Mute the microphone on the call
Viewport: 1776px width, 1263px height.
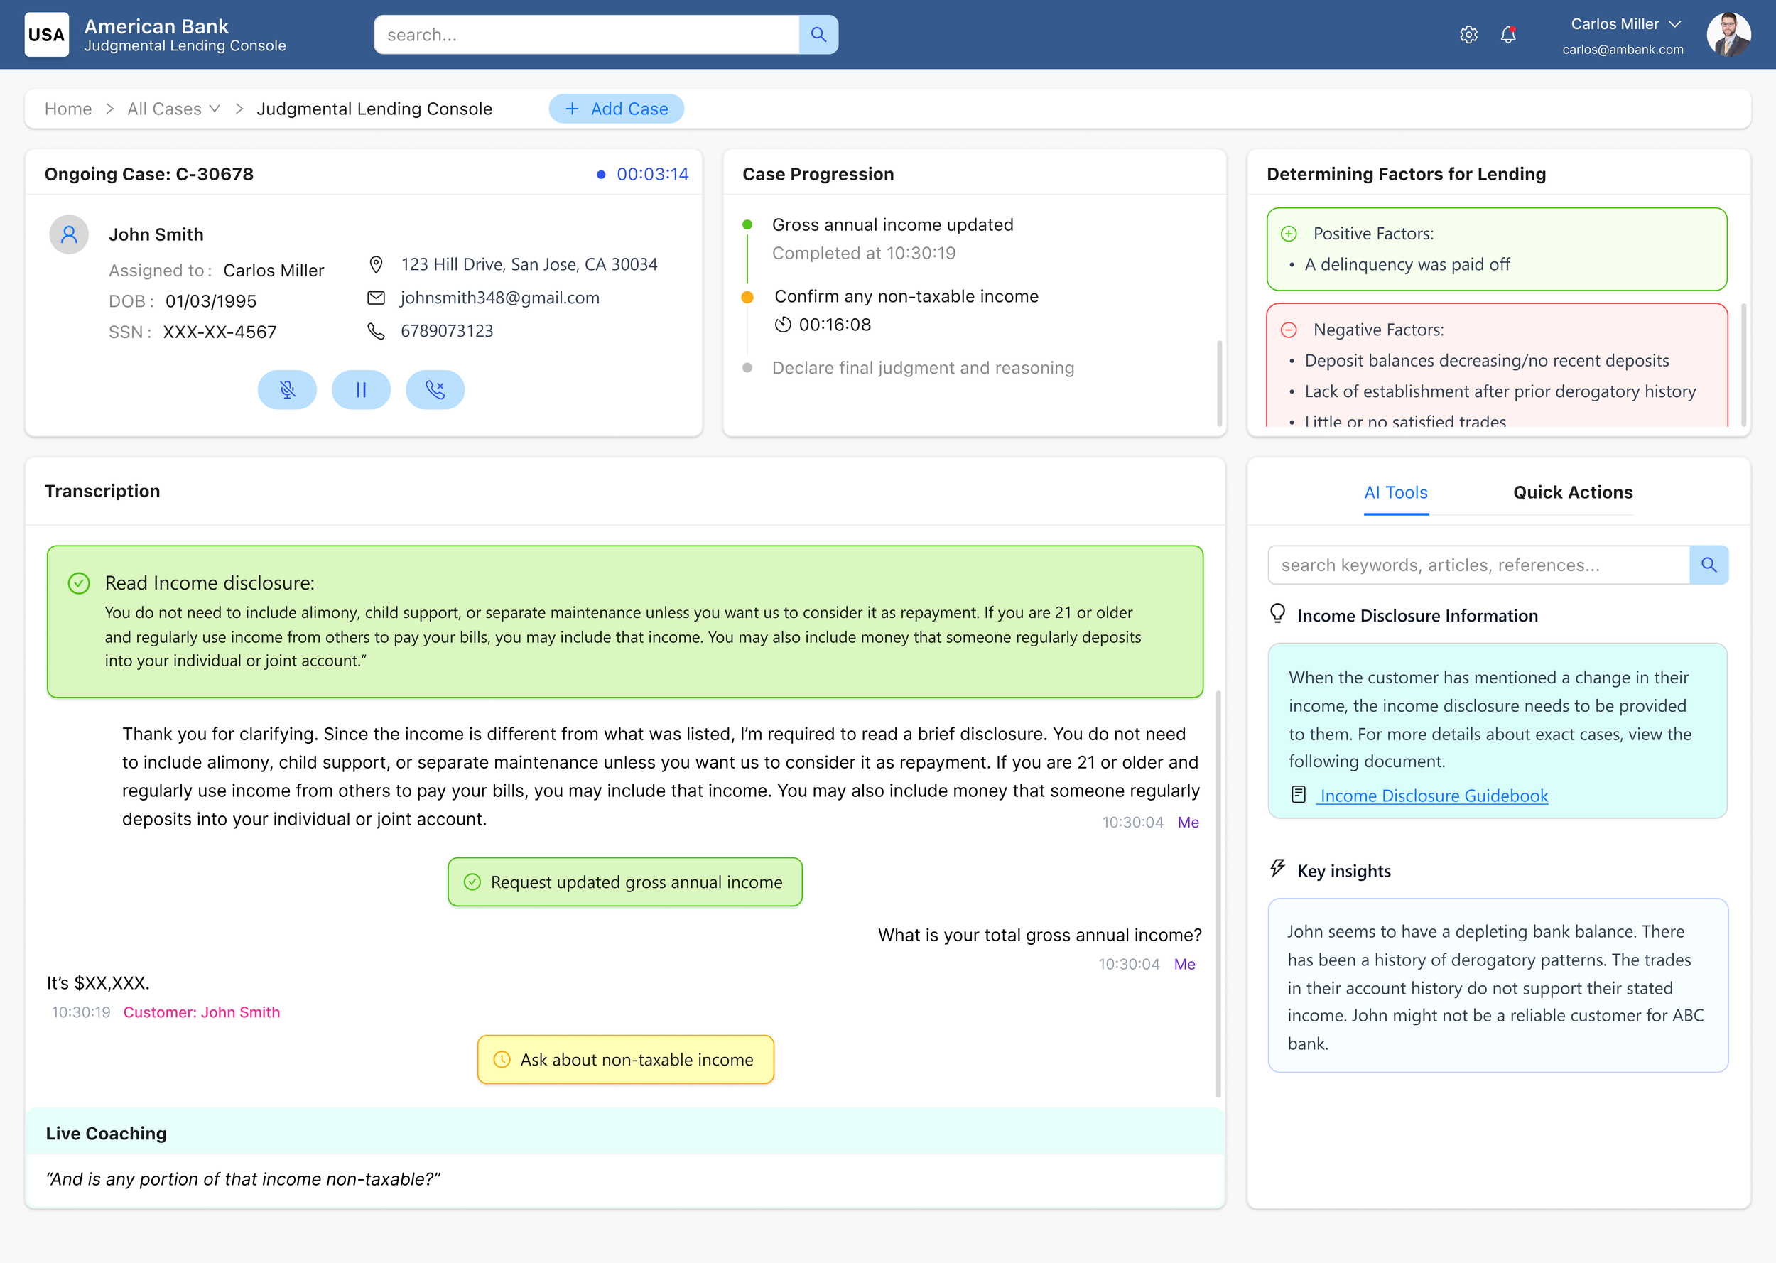(x=287, y=390)
